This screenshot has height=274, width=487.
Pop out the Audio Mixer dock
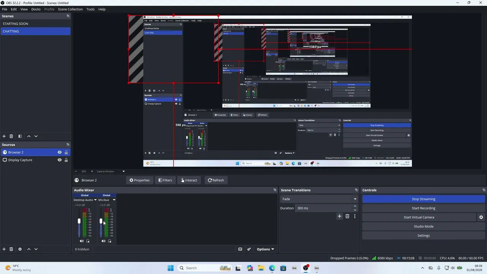[x=275, y=190]
